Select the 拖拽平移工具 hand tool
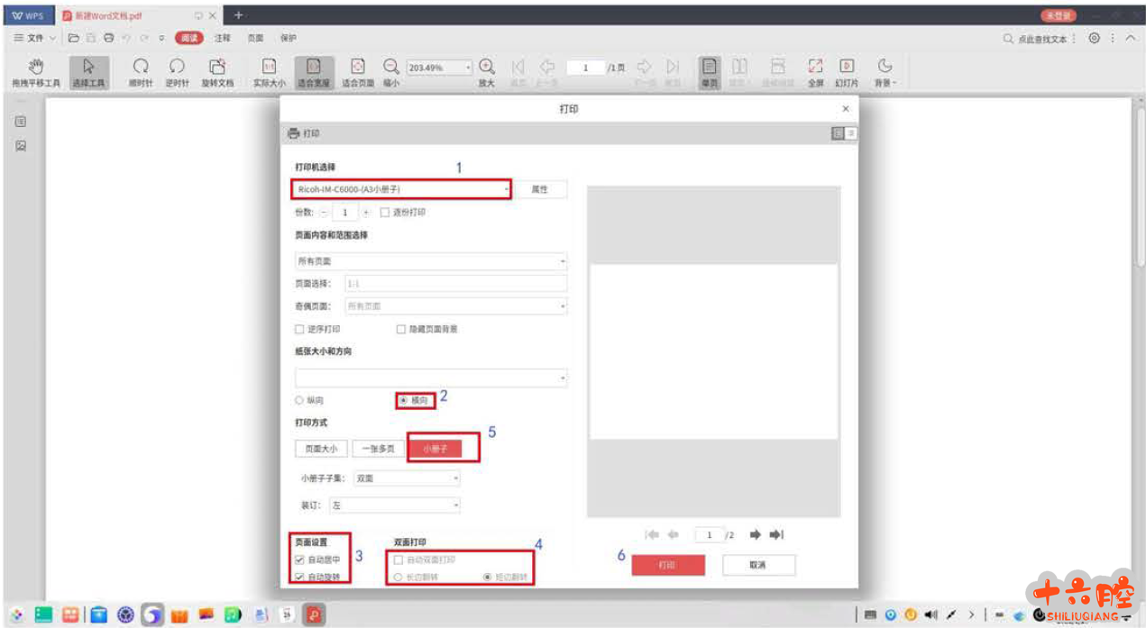This screenshot has width=1146, height=628. [35, 71]
